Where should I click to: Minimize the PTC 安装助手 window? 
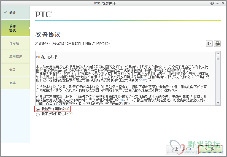tap(217, 4)
